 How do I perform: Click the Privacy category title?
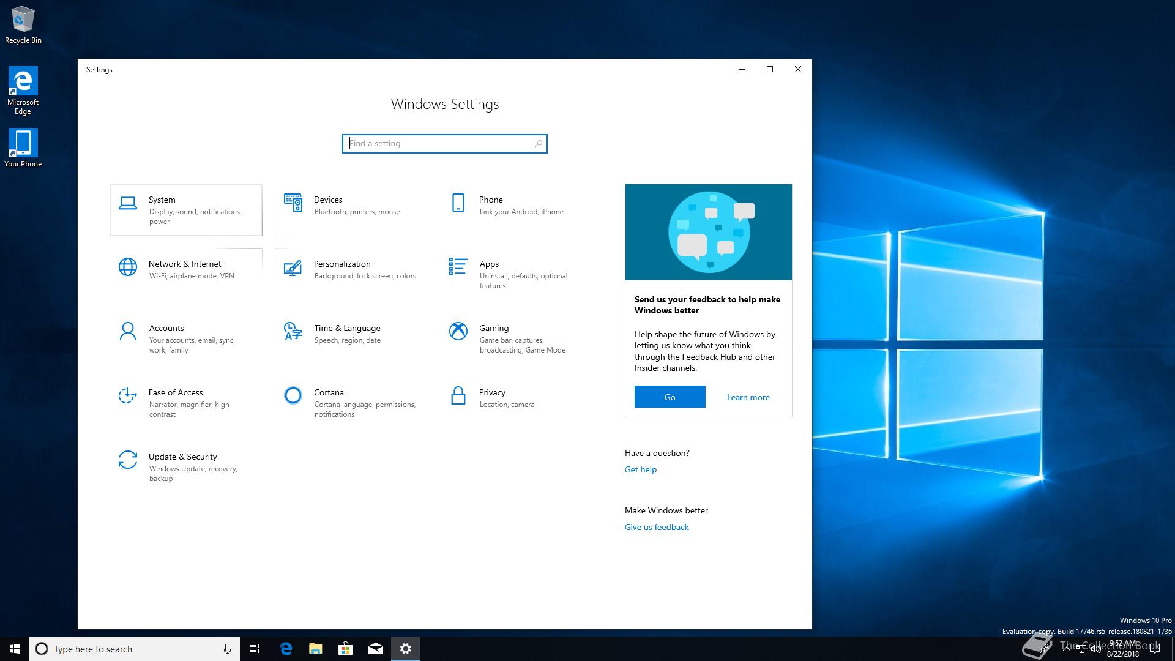pos(492,392)
